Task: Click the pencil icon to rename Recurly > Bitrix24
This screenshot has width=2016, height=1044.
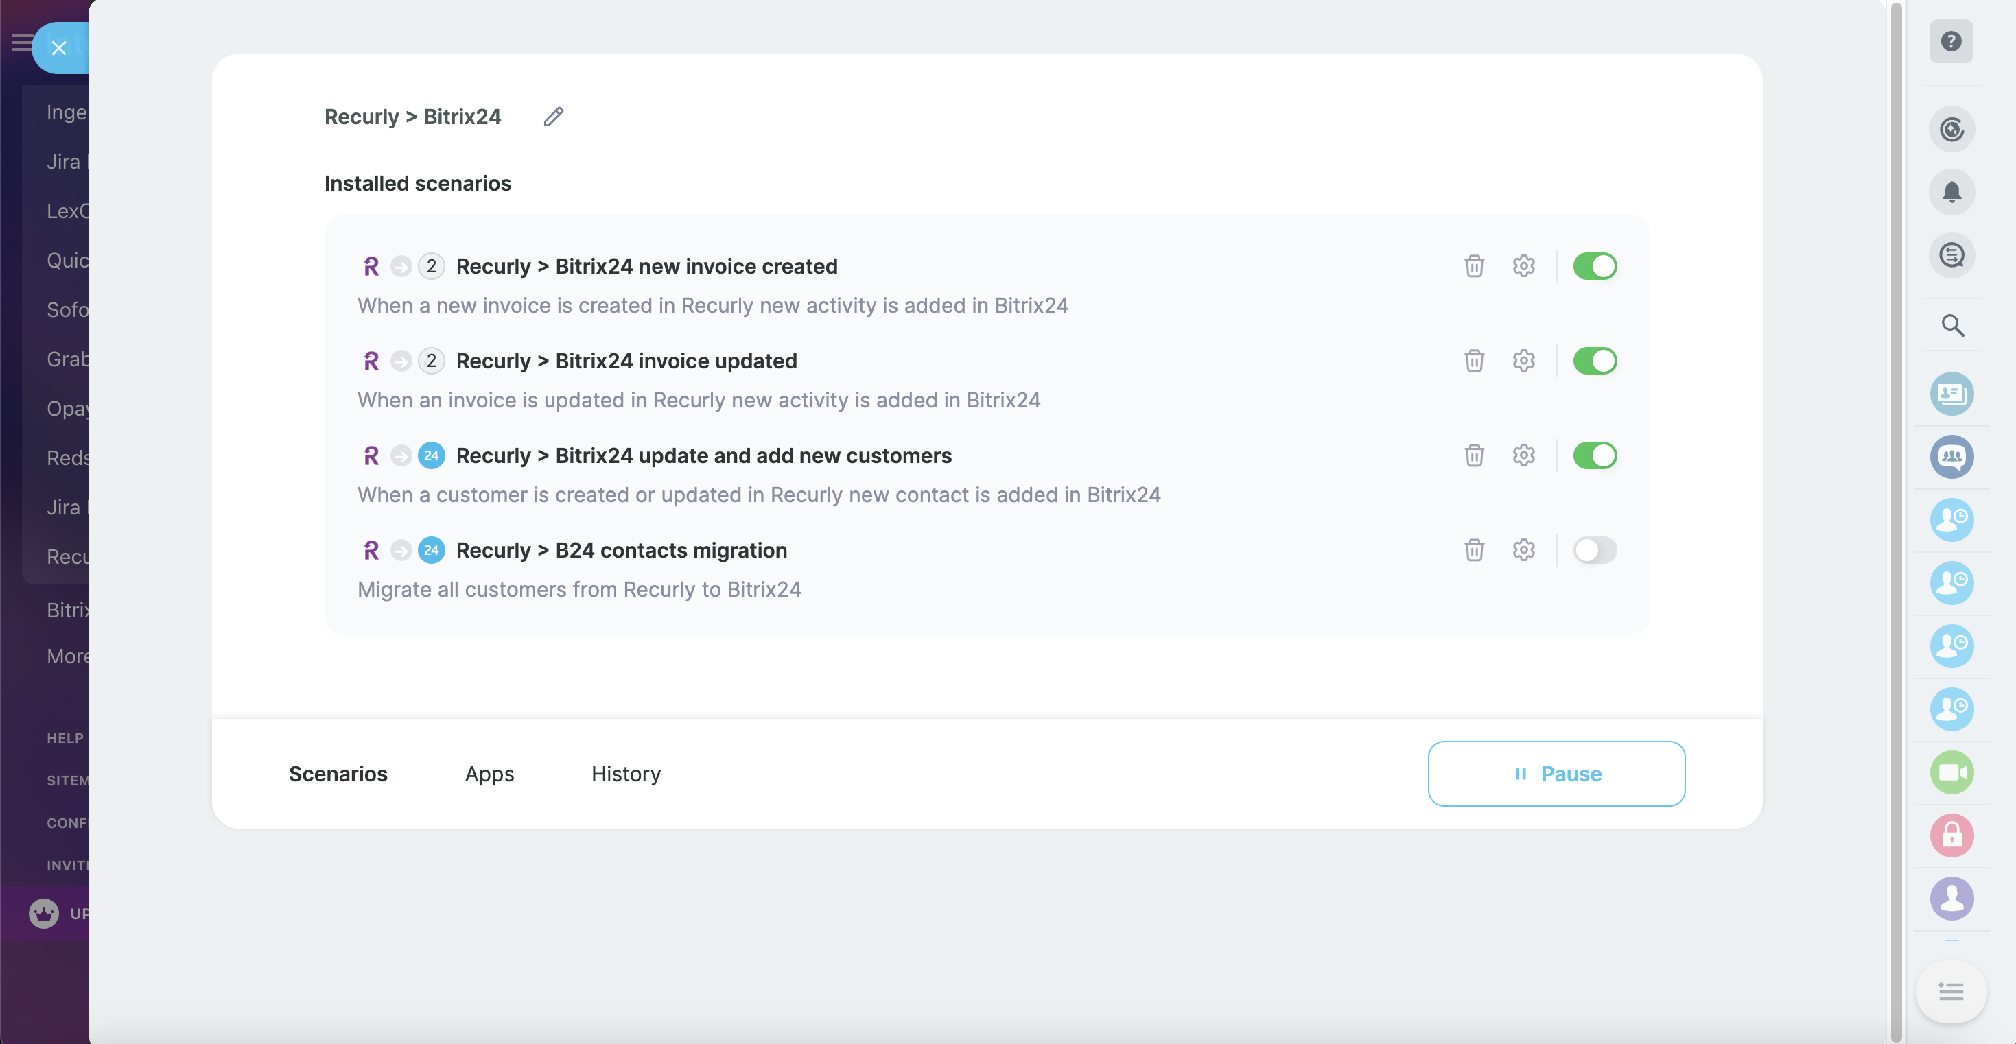Action: [x=553, y=117]
